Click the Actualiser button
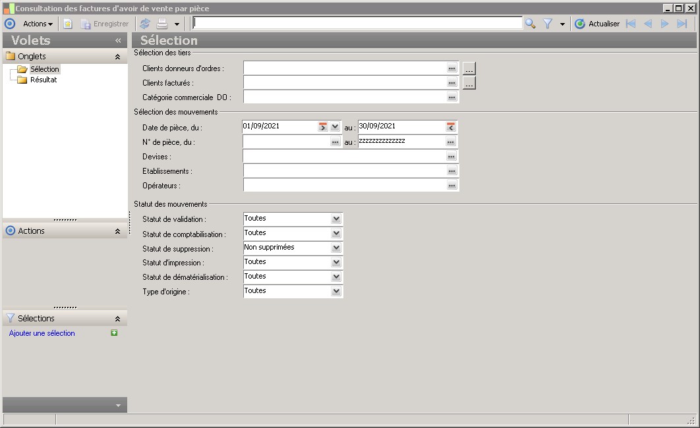Image resolution: width=700 pixels, height=428 pixels. (597, 24)
